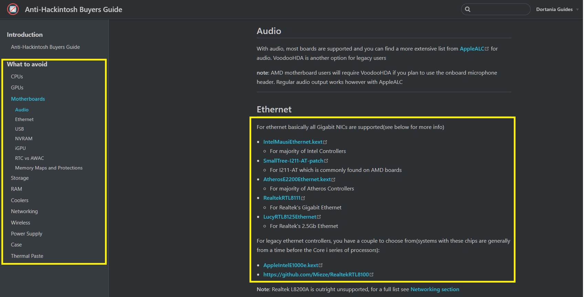Open Anti-Hackintosh Buyers Guide sidebar page
This screenshot has width=584, height=297.
(x=45, y=47)
